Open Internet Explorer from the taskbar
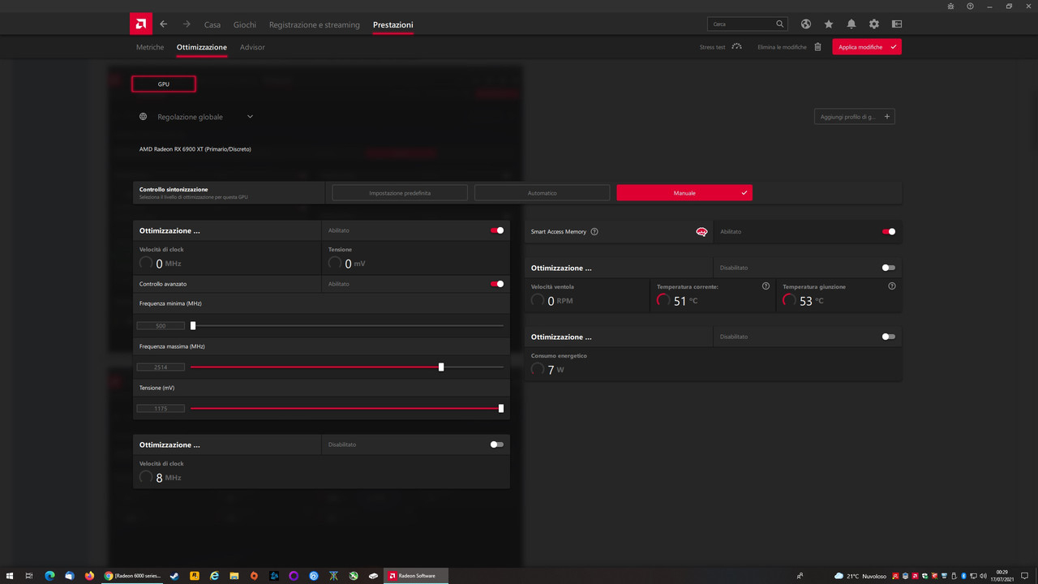Image resolution: width=1038 pixels, height=584 pixels. point(215,576)
